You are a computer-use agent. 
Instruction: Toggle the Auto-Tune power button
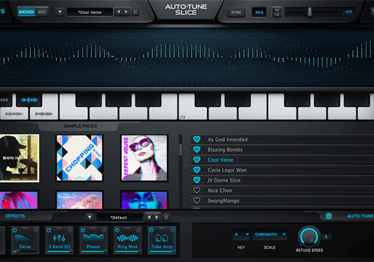pos(328,216)
